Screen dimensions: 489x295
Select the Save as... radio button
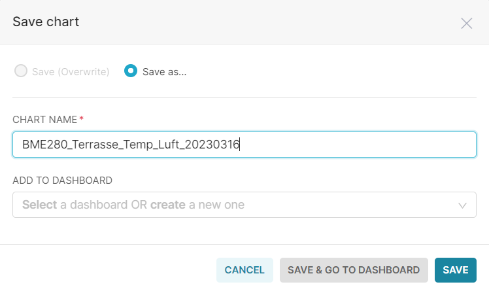click(x=131, y=71)
